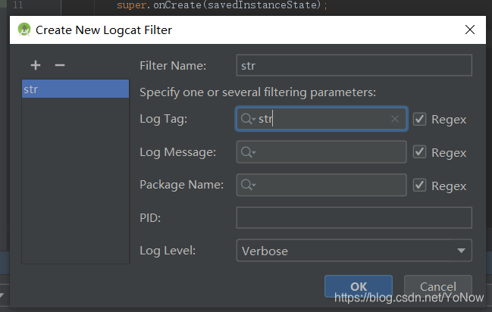
Task: Dismiss dialog with Cancel button
Action: [438, 286]
